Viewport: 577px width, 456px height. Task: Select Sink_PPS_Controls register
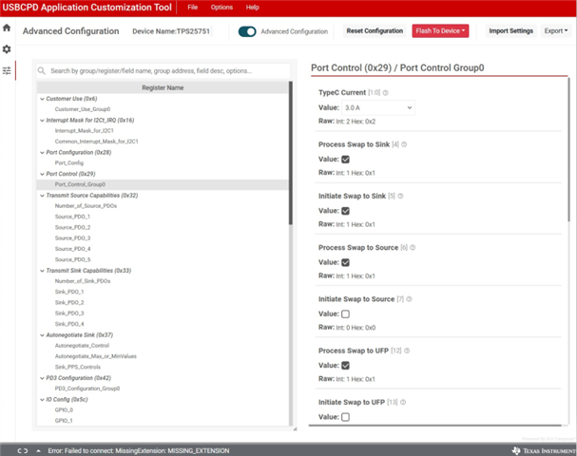pyautogui.click(x=78, y=367)
